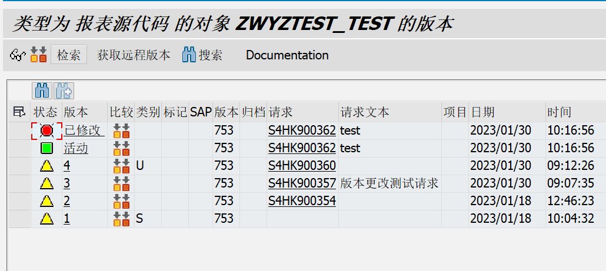The height and width of the screenshot is (271, 606).
Task: Click the 请求 column header
Action: pyautogui.click(x=302, y=112)
